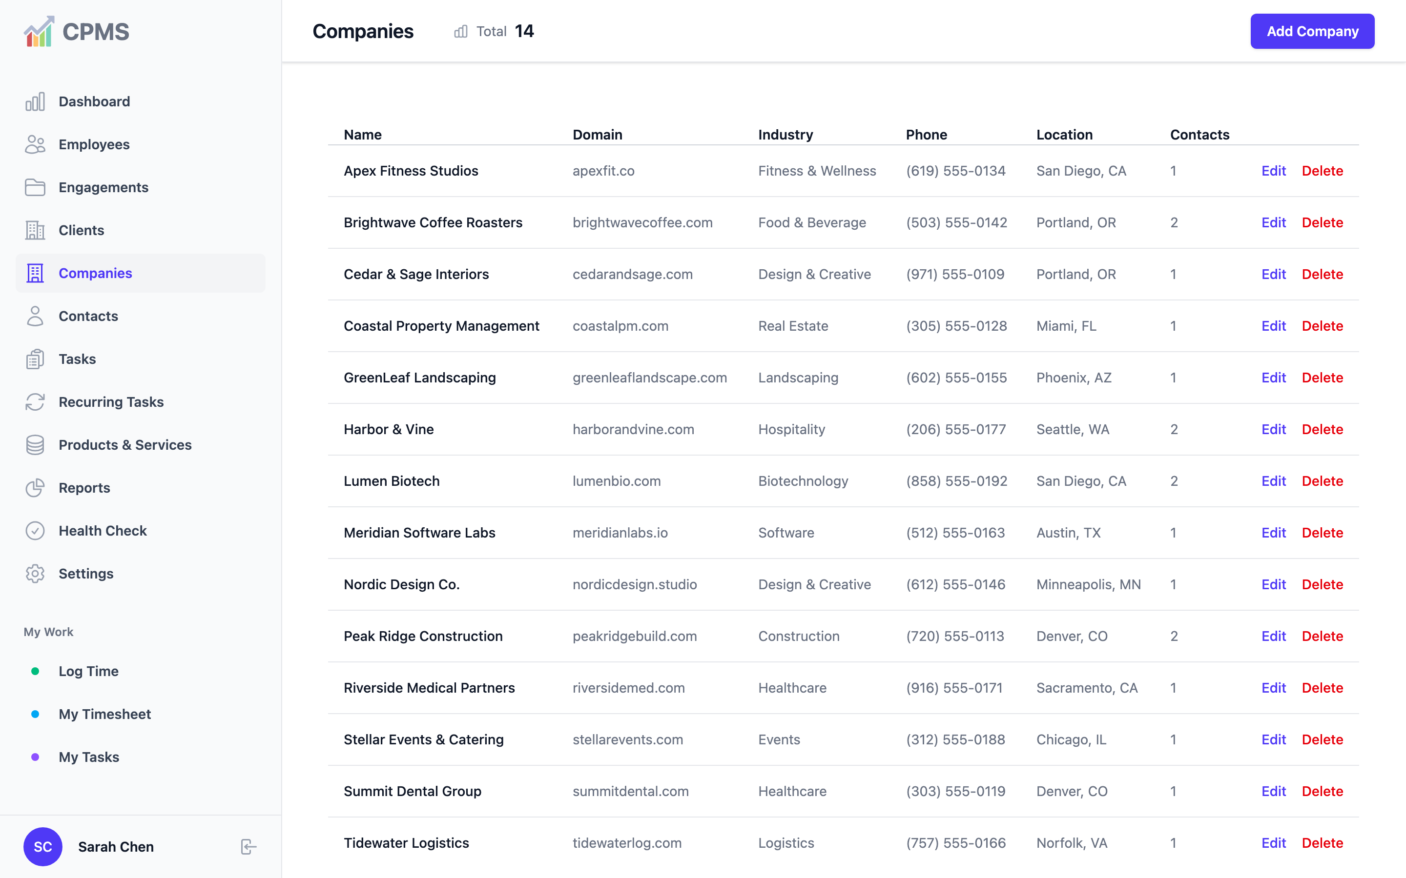Click the blue dot beside My Timesheet
This screenshot has height=878, width=1406.
pos(35,714)
